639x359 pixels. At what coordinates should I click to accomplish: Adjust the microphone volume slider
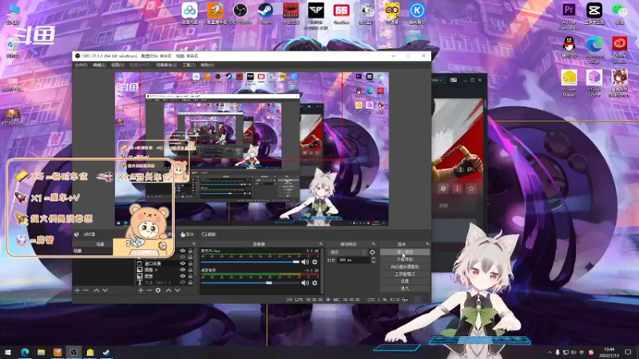(250, 262)
